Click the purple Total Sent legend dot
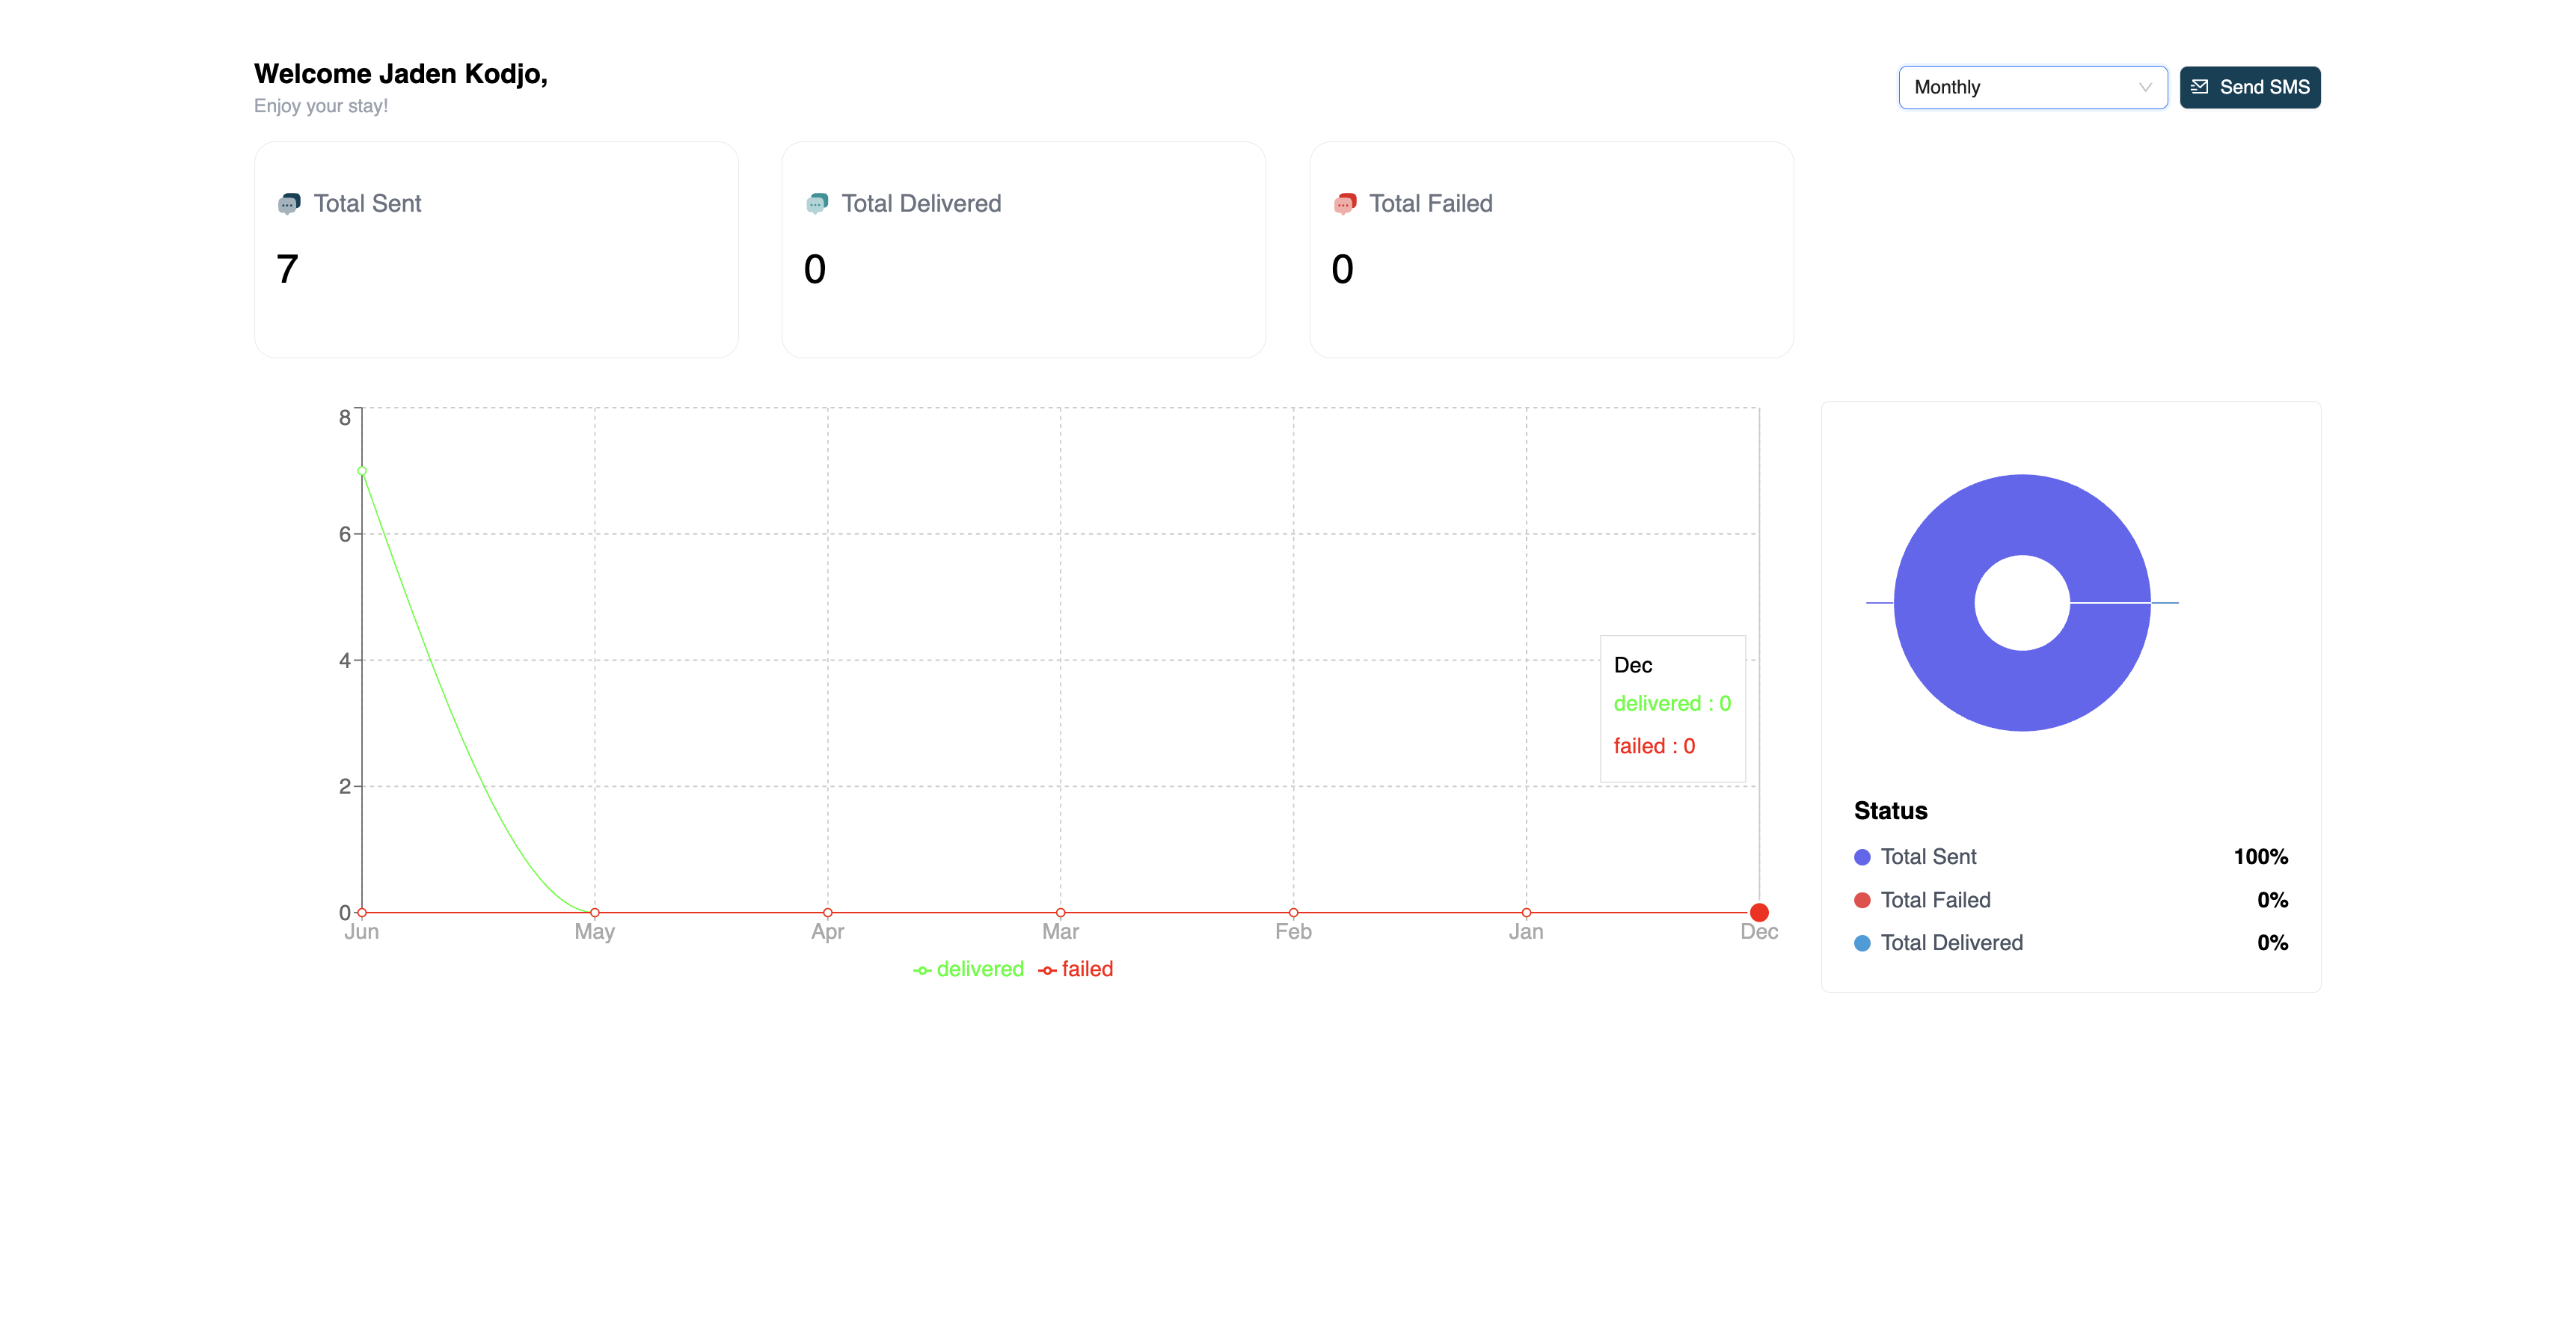This screenshot has height=1336, width=2576. click(x=1862, y=857)
